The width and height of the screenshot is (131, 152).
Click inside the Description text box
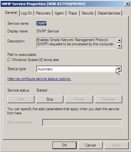(x=77, y=43)
